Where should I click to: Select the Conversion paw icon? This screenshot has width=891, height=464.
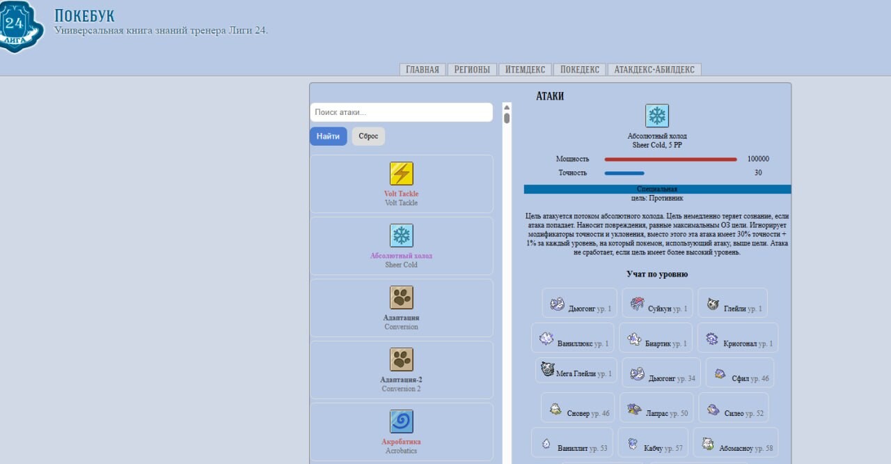(x=402, y=297)
